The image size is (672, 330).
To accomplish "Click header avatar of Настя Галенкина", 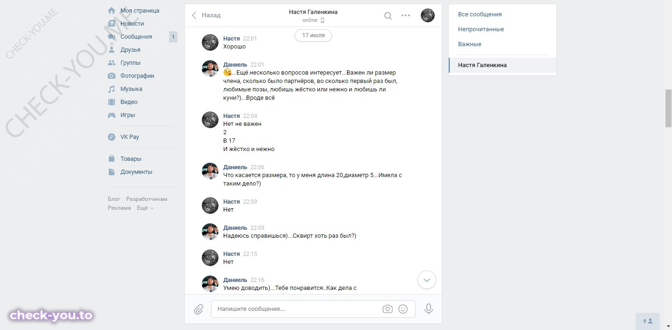I will point(428,15).
